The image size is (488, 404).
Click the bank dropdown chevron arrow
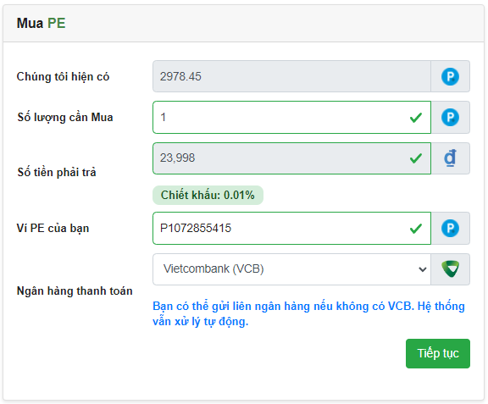(422, 269)
